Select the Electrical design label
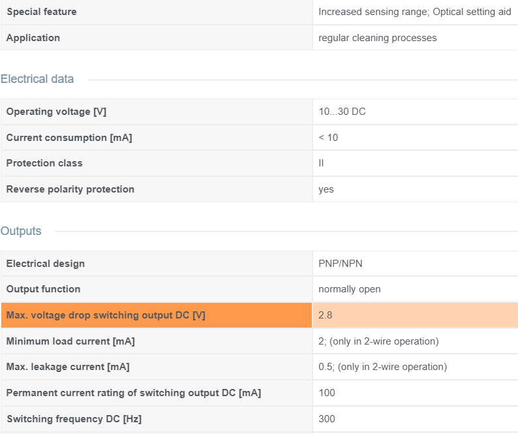518x434 pixels. (x=46, y=264)
